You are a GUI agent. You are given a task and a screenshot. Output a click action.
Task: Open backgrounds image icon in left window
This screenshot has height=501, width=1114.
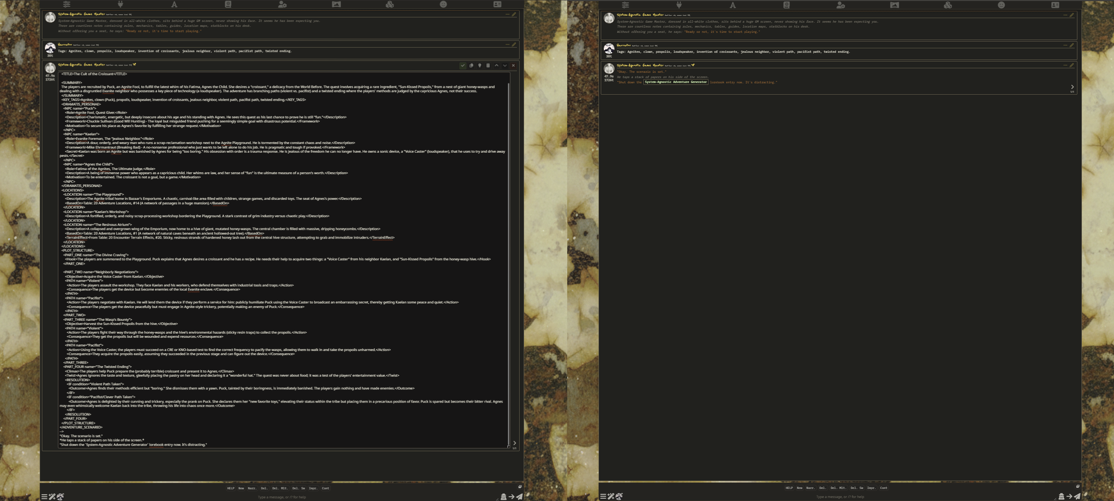pos(336,4)
